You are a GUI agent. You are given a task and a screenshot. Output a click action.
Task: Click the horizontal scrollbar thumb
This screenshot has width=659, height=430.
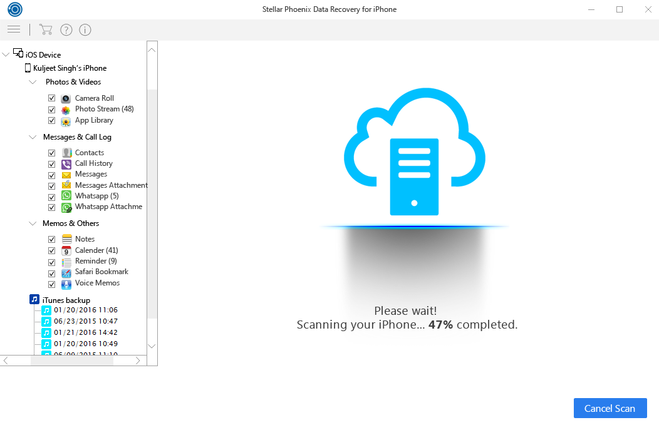pyautogui.click(x=72, y=361)
